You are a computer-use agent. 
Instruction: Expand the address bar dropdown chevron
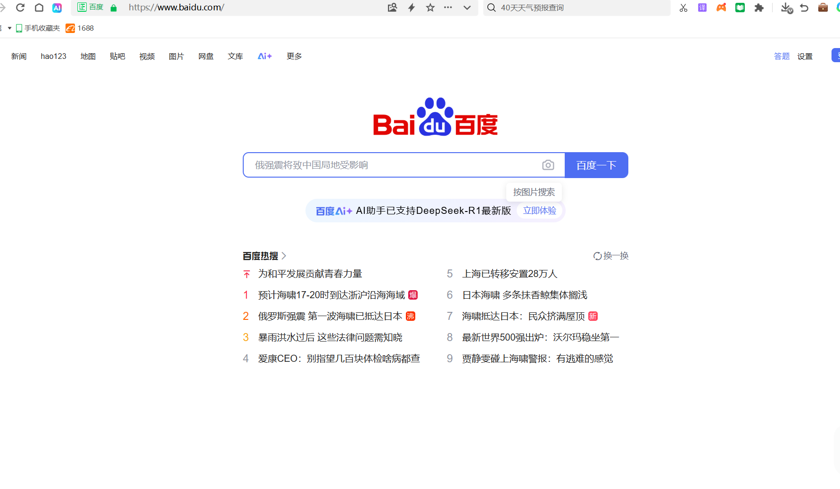click(x=467, y=8)
